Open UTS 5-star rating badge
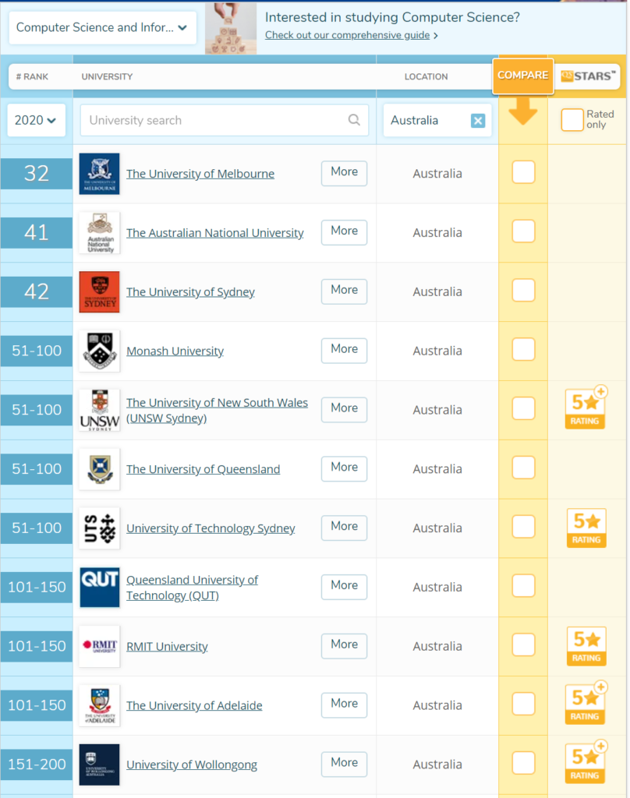The height and width of the screenshot is (798, 630). [586, 528]
